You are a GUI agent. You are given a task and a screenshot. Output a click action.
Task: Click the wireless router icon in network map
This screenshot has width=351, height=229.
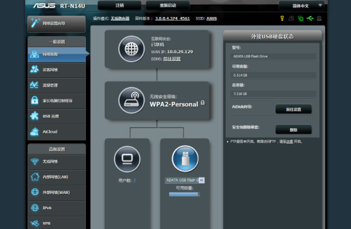click(132, 100)
